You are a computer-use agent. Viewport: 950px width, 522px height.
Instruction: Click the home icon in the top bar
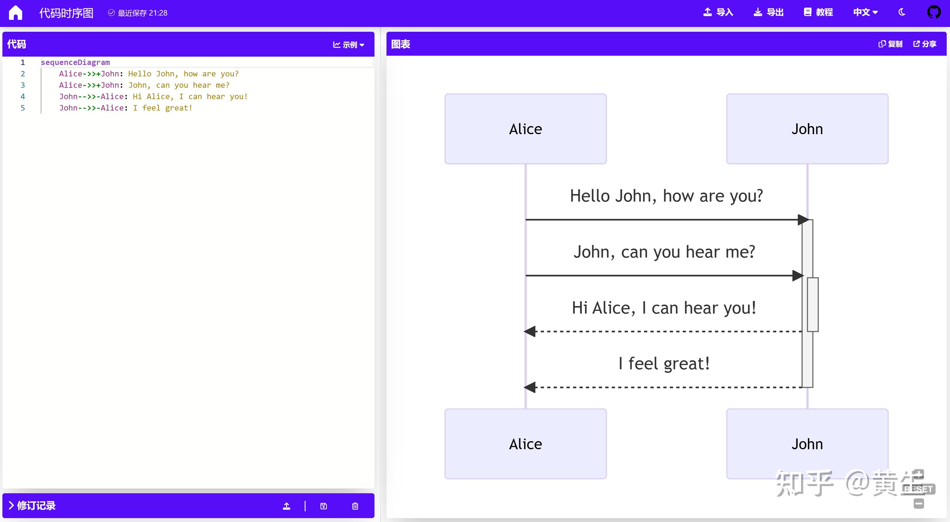[x=16, y=12]
